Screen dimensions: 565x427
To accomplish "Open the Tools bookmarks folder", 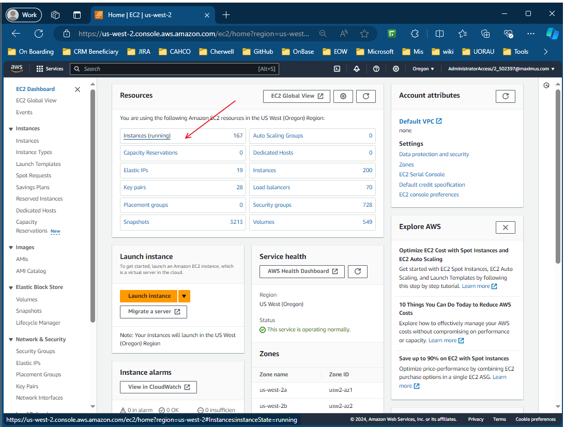I will 516,52.
